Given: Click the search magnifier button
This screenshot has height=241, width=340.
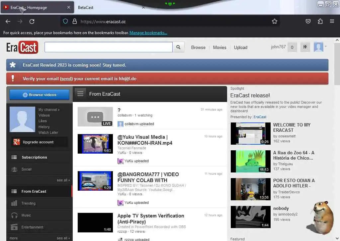Looking at the screenshot, I should (x=178, y=47).
